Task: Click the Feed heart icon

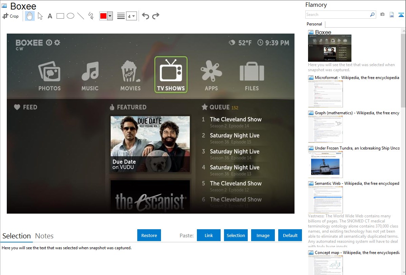Action: click(x=17, y=107)
